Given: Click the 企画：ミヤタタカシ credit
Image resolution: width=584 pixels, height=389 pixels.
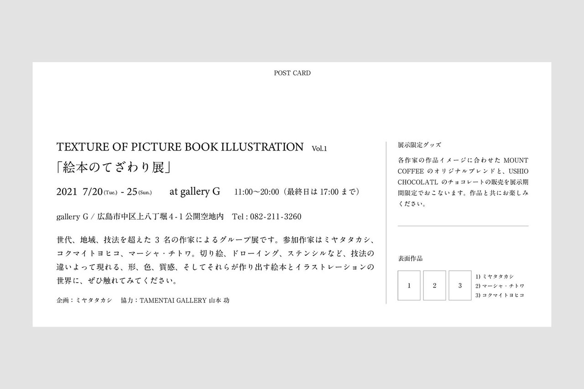Looking at the screenshot, I should pos(84,301).
